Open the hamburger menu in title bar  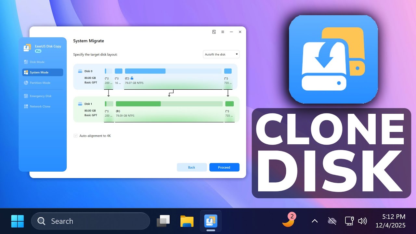click(223, 32)
